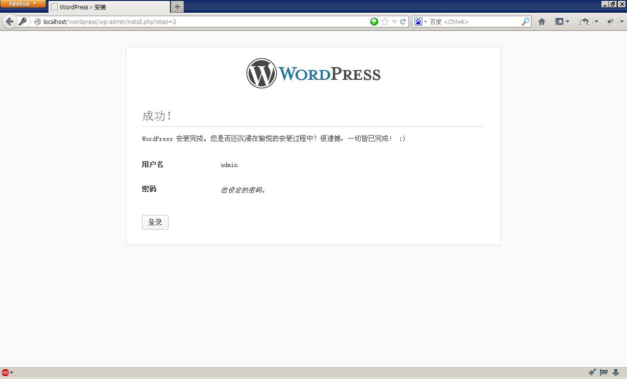The width and height of the screenshot is (627, 379).
Task: Click the search magnifier icon
Action: [525, 22]
